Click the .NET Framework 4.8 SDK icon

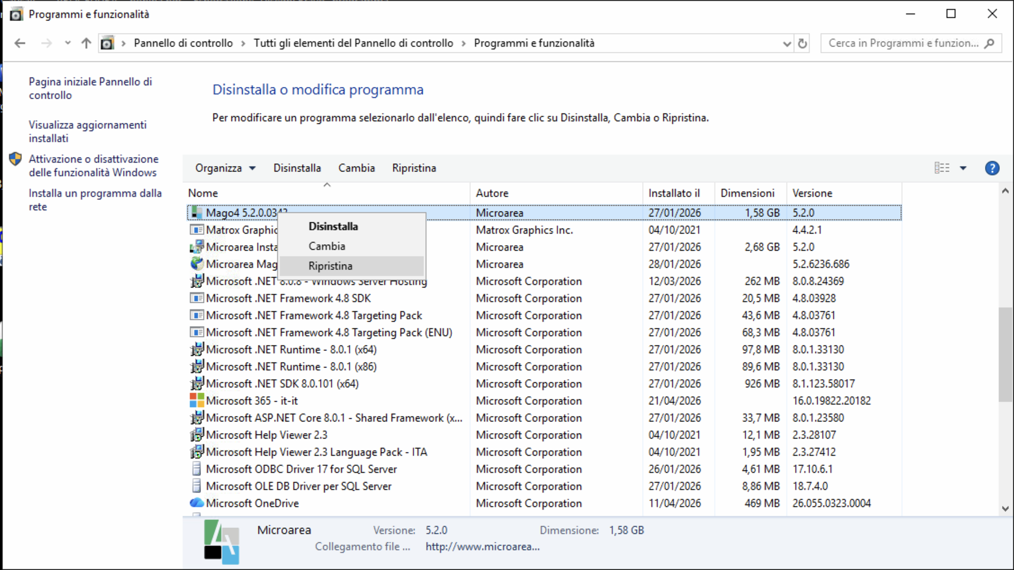pyautogui.click(x=197, y=298)
